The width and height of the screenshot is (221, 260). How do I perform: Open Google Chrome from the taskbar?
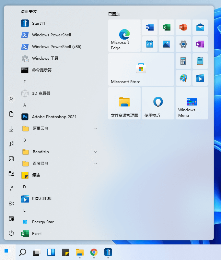point(94,252)
